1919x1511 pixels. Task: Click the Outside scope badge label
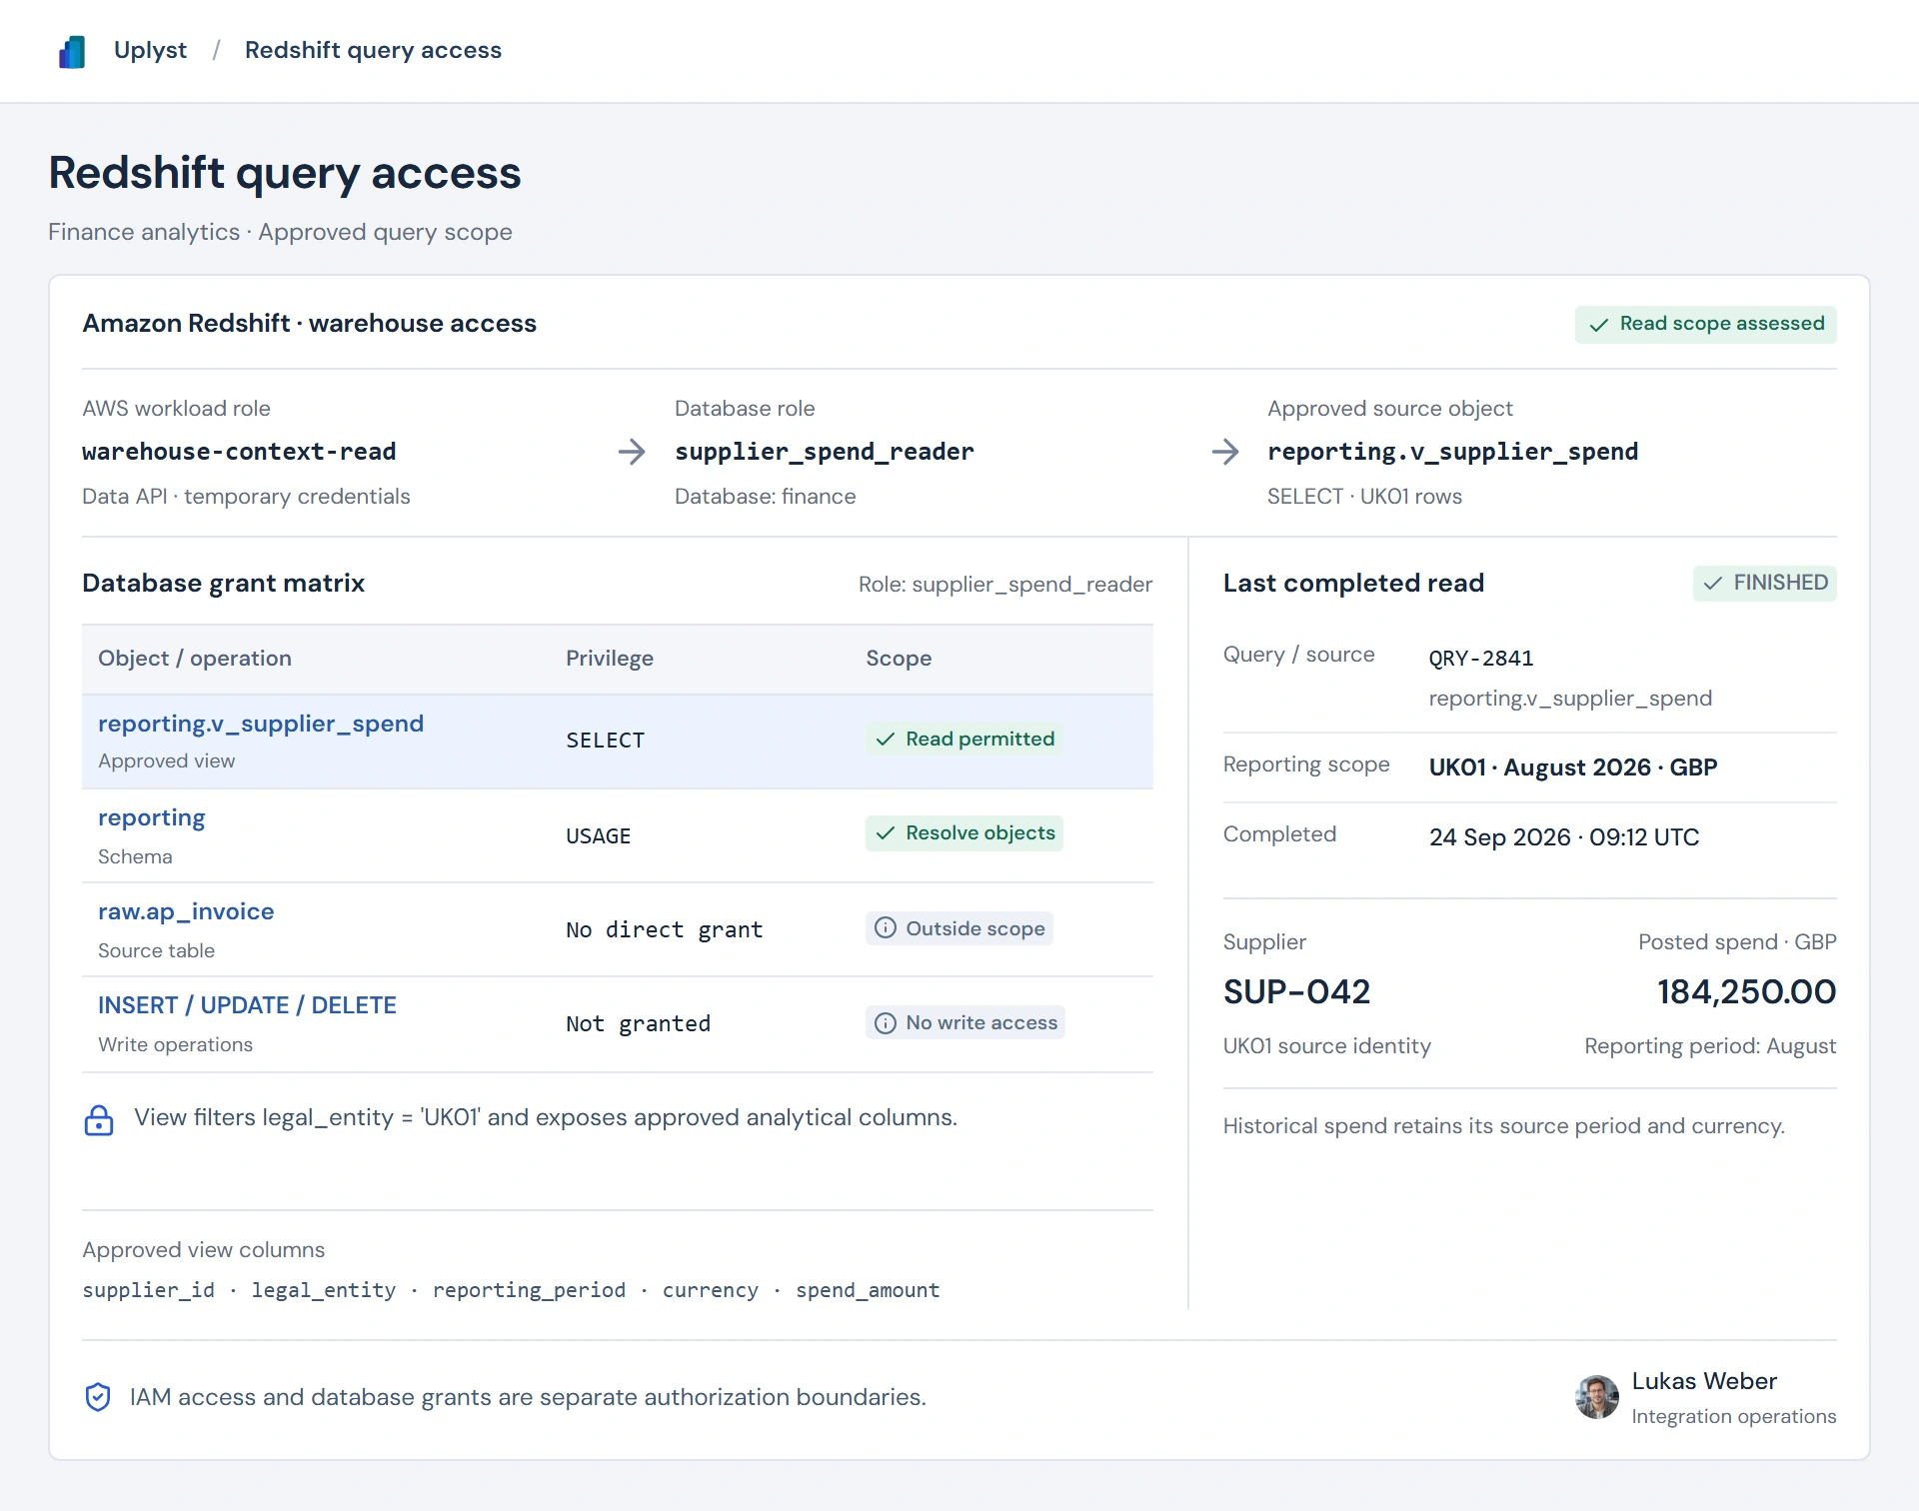click(974, 928)
